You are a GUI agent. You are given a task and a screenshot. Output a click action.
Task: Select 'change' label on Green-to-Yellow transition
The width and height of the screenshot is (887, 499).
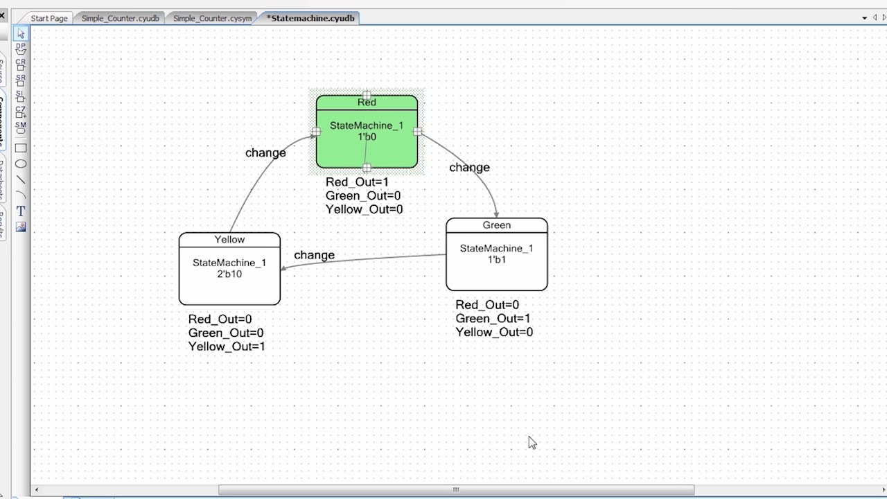pos(314,255)
